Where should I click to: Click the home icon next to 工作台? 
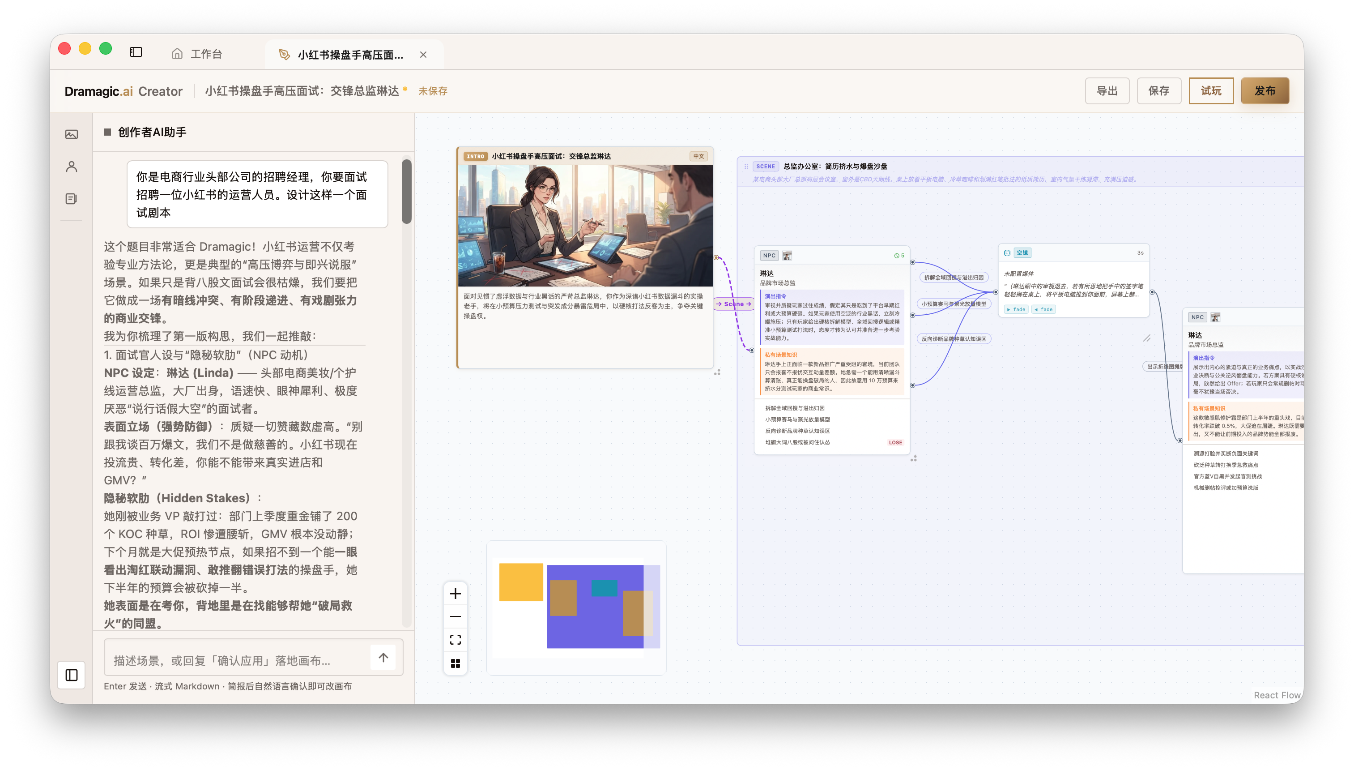(177, 54)
